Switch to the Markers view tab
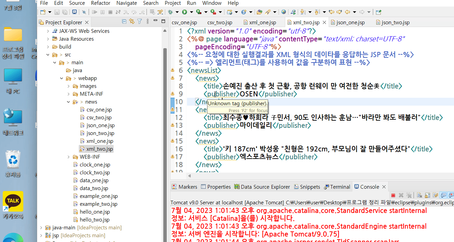This screenshot has height=242, width=454. coord(185,187)
